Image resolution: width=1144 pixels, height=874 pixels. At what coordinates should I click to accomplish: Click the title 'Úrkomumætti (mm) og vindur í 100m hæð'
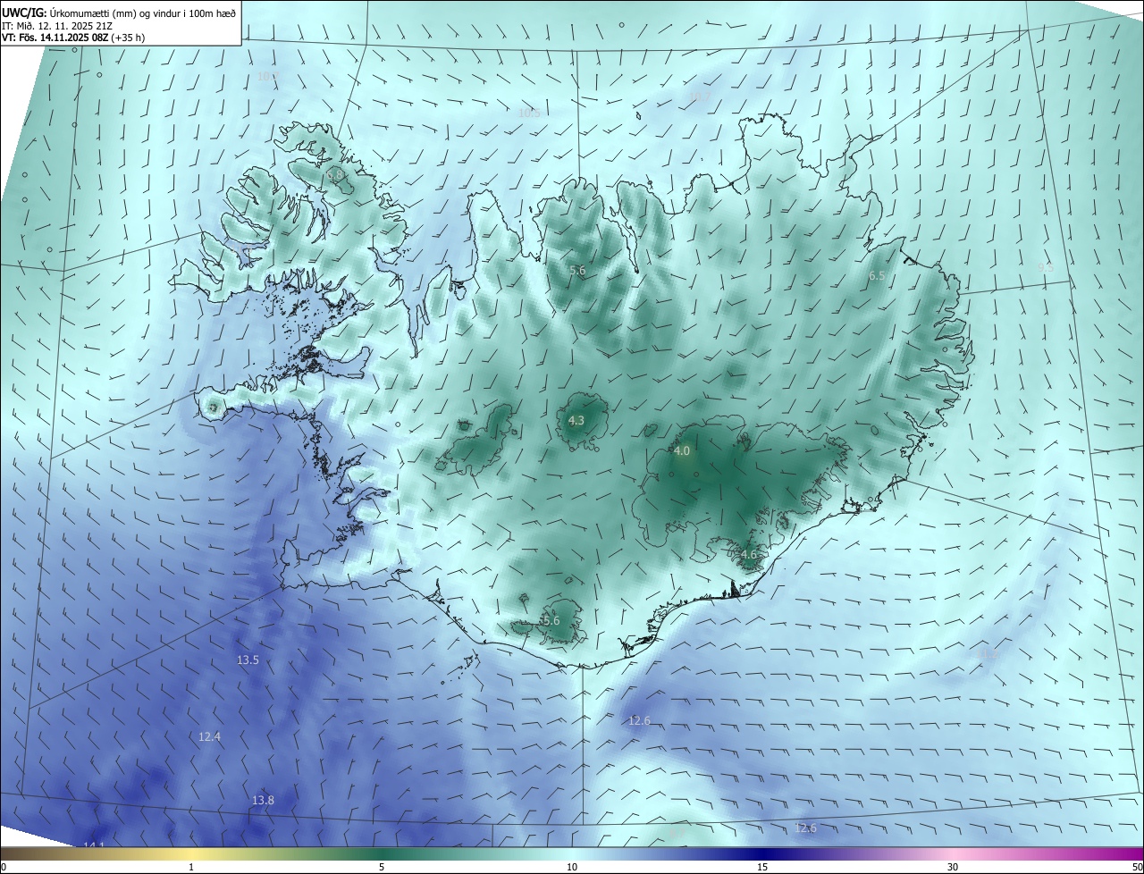[141, 13]
